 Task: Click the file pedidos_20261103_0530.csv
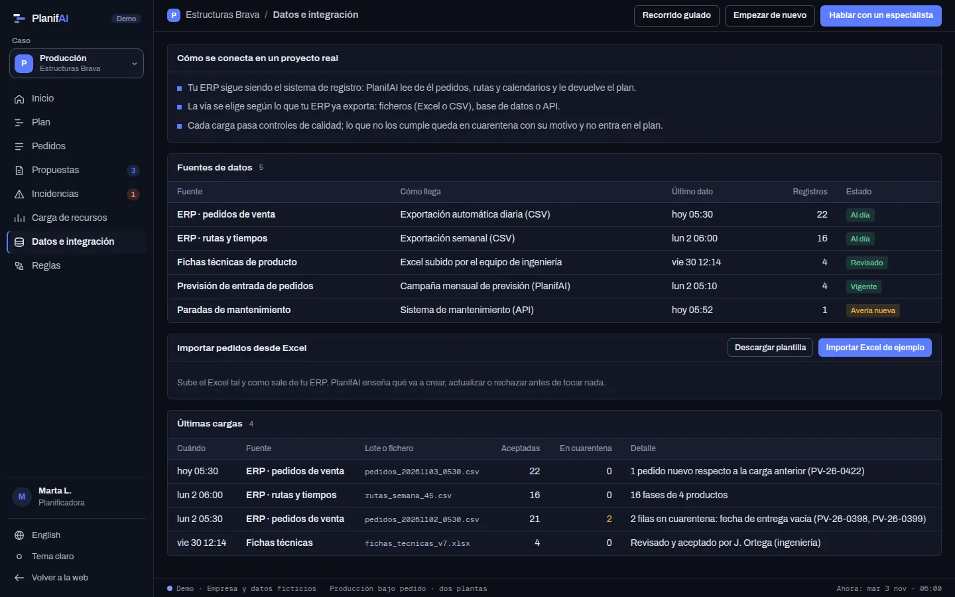422,472
